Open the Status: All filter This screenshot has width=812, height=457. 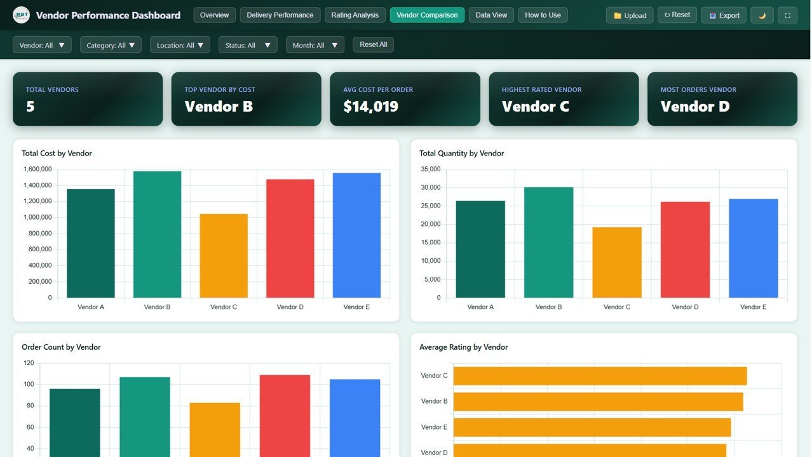248,44
